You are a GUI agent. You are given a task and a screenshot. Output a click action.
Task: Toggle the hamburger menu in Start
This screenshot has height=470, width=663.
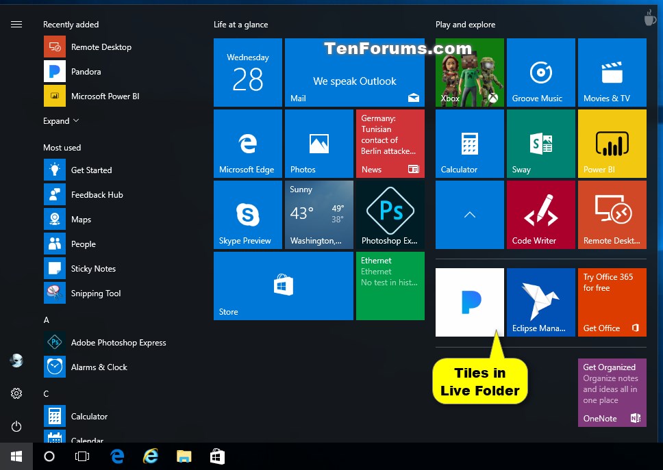[x=16, y=25]
